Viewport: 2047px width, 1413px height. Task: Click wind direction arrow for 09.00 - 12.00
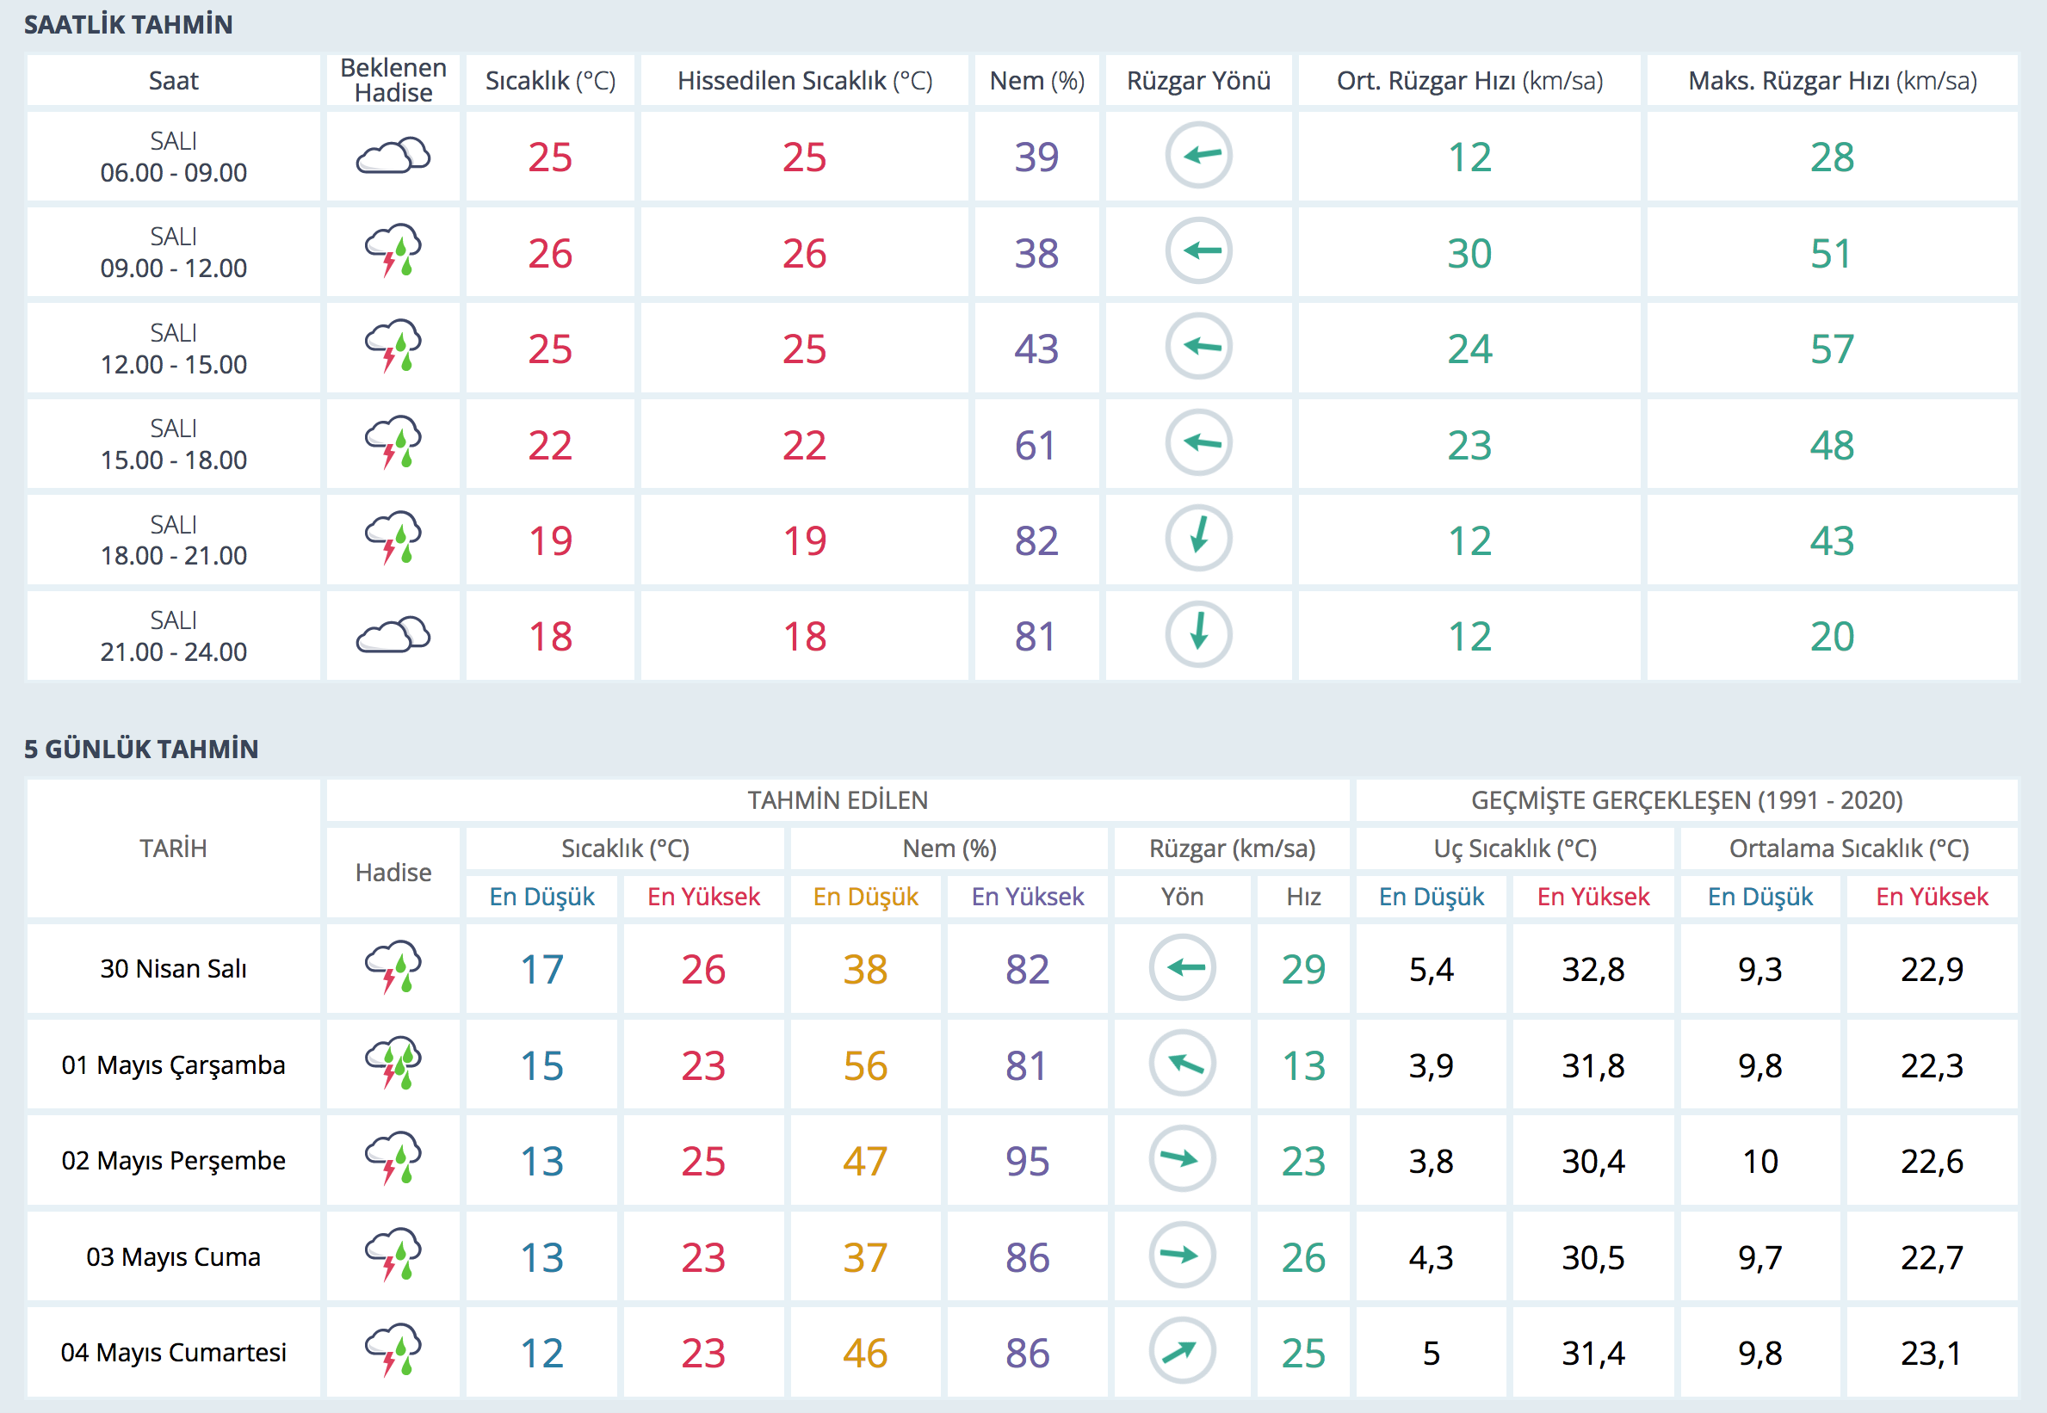1199,251
